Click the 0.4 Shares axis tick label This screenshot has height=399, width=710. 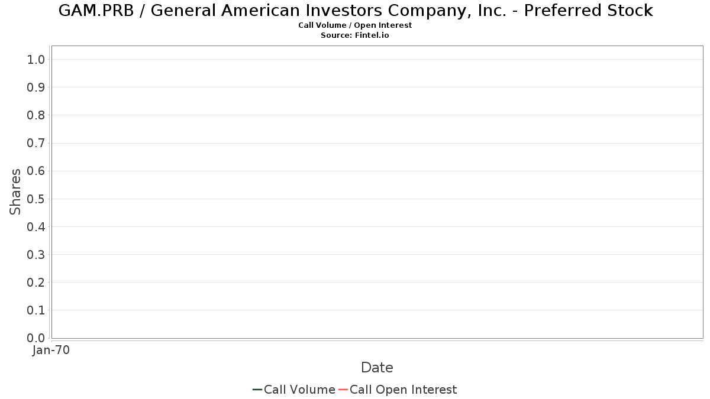[x=36, y=226]
